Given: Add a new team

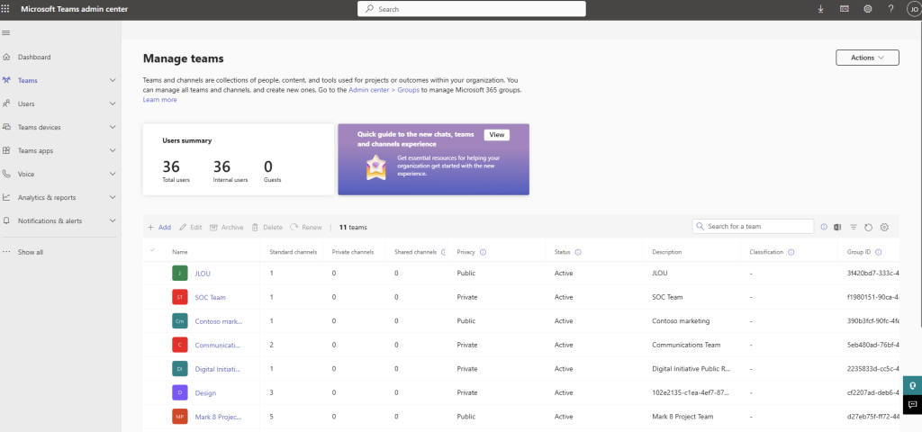Looking at the screenshot, I should (x=159, y=228).
